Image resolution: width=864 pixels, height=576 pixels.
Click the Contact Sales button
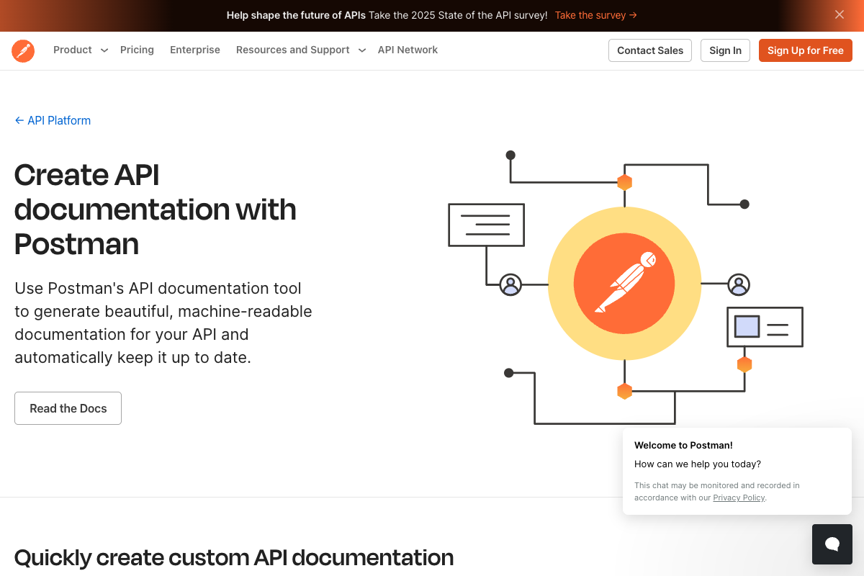649,50
